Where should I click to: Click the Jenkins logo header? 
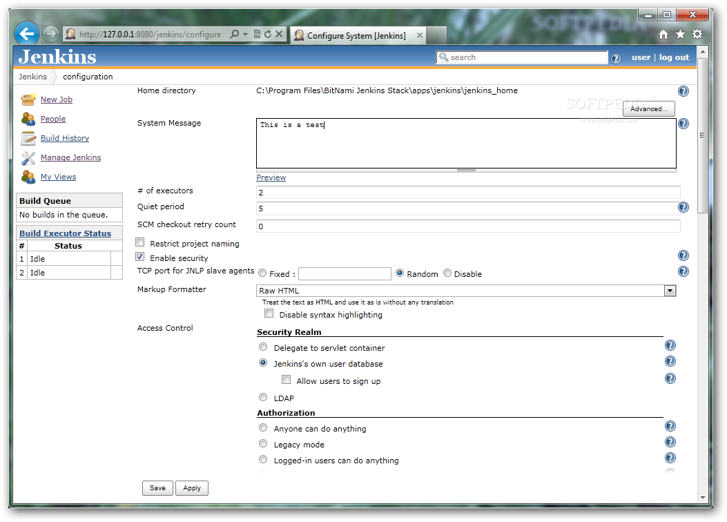(x=57, y=57)
